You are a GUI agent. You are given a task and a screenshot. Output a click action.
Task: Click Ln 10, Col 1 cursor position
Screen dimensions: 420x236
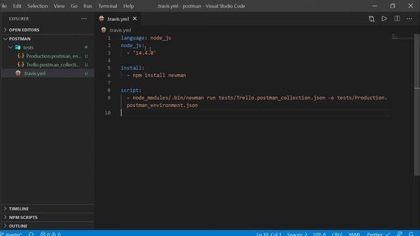[x=268, y=234]
